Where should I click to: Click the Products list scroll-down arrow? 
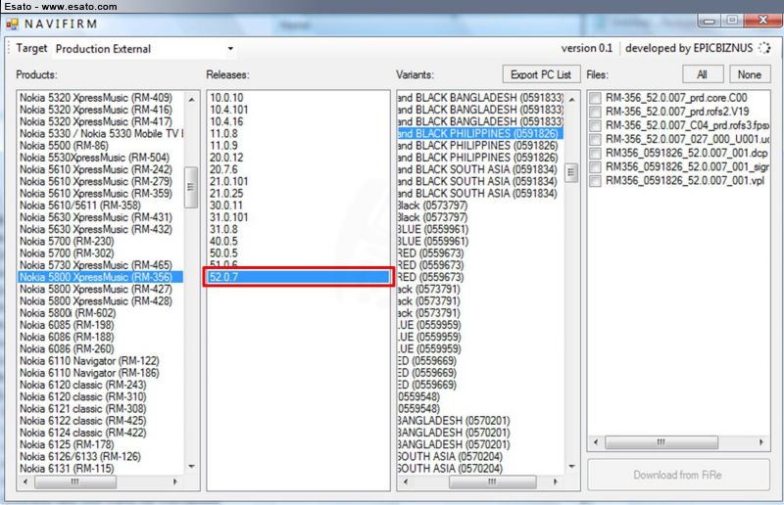191,467
